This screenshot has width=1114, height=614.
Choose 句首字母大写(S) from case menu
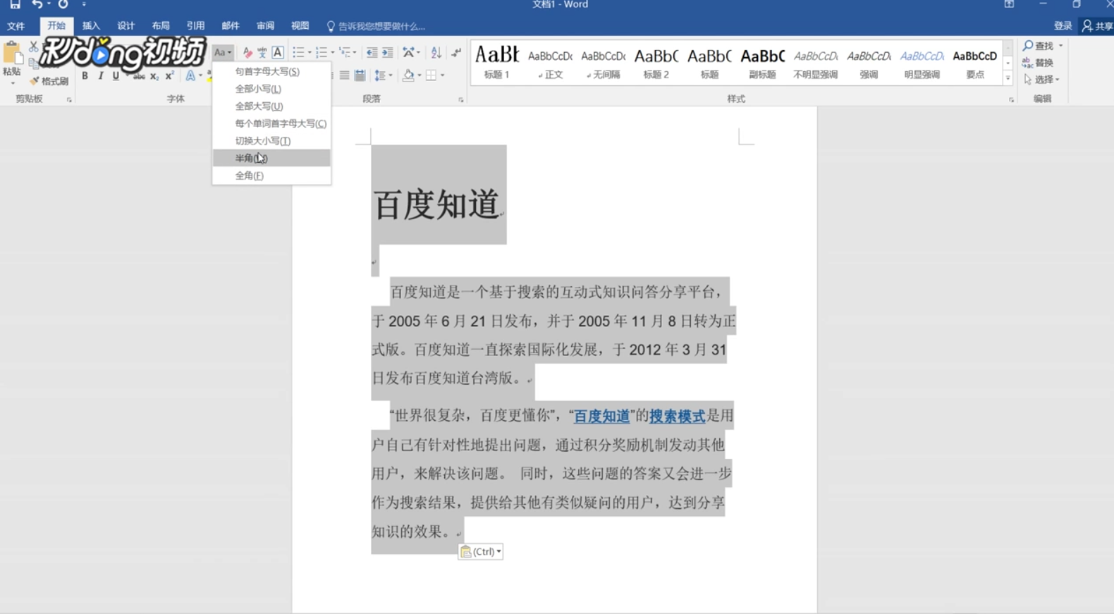(x=271, y=71)
